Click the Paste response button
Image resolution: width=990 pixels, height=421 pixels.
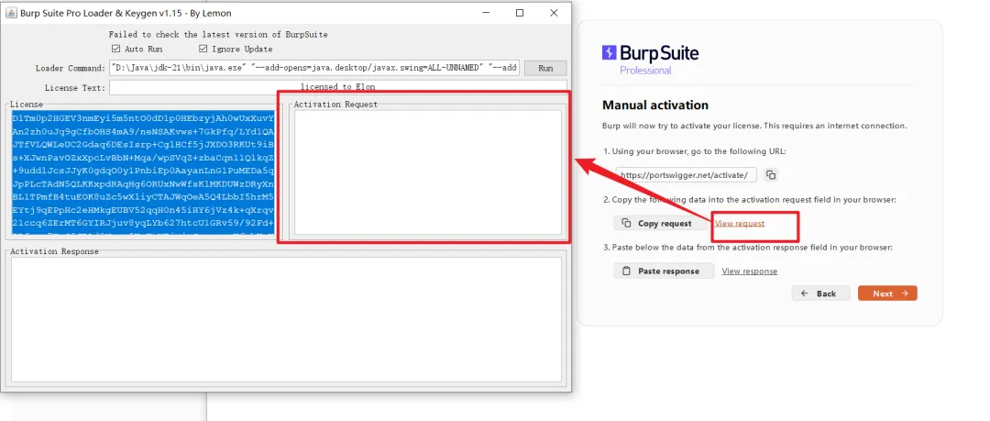pyautogui.click(x=664, y=271)
